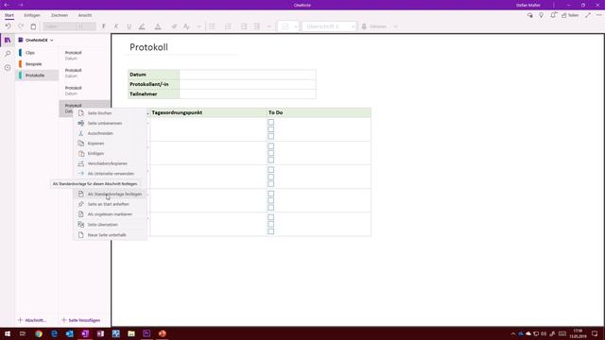Apply the text highlighter

click(142, 26)
